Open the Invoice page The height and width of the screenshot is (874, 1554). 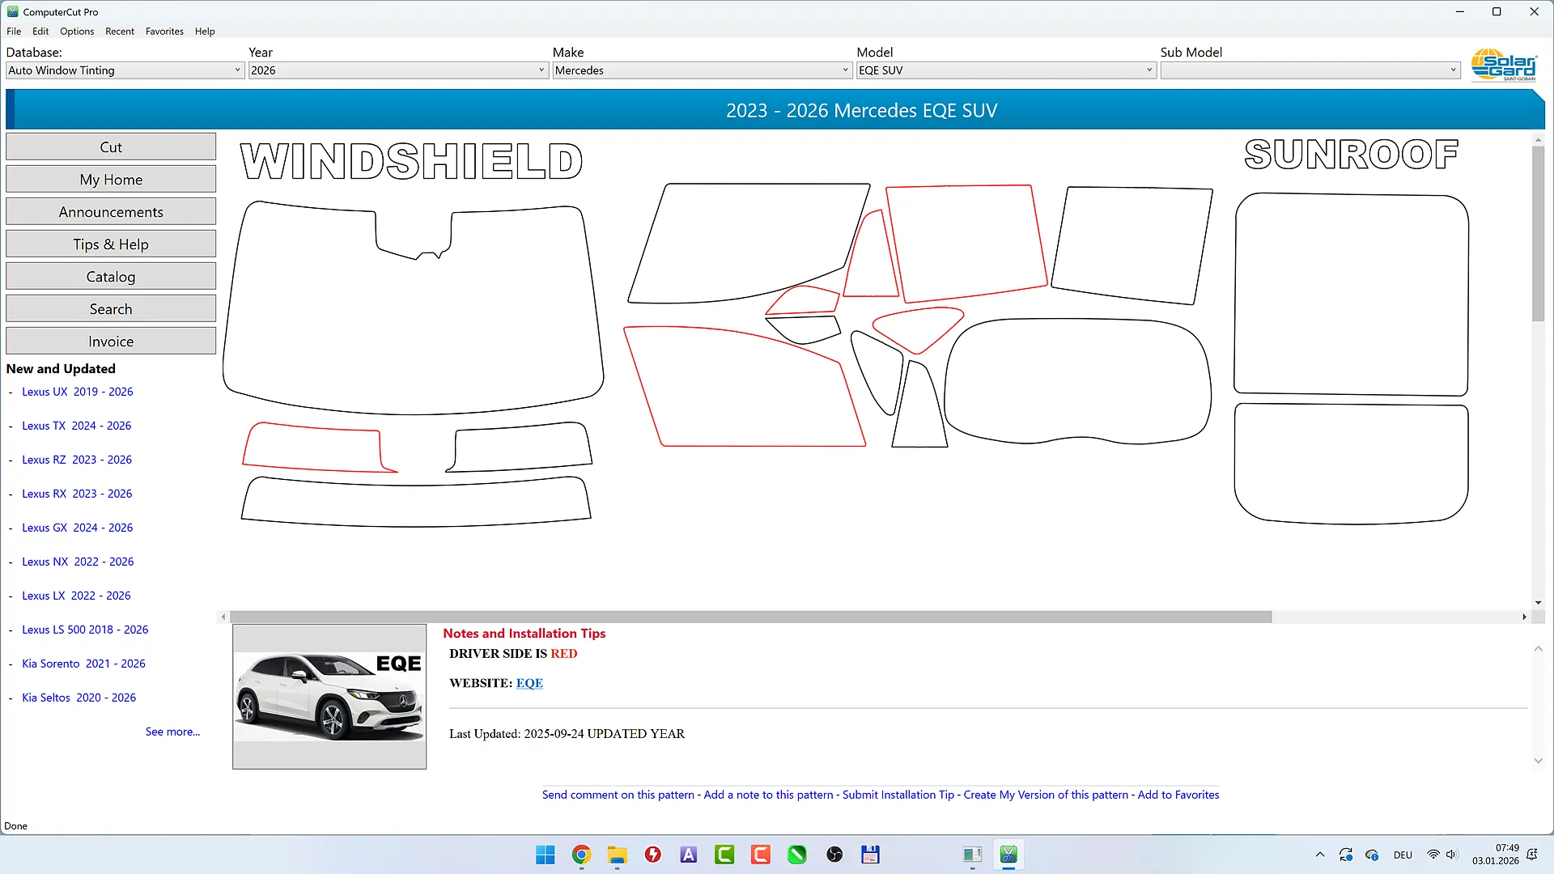[x=111, y=342]
